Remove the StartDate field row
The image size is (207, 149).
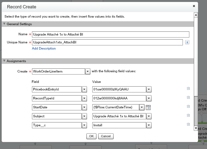(188, 106)
